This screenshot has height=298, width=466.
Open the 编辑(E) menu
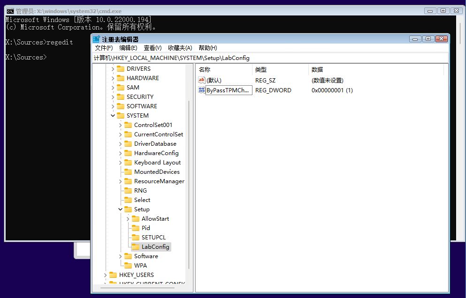(x=128, y=48)
